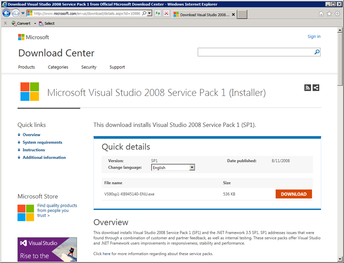Click the Sign in link
The height and width of the screenshot is (263, 344).
314,37
